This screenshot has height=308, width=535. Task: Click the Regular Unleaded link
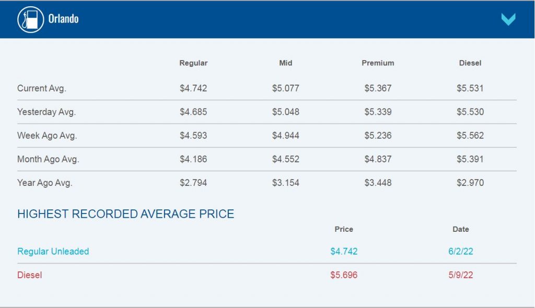[x=53, y=252]
